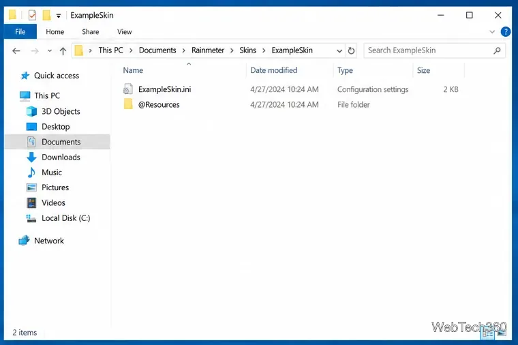Sort by the Size column header

pyautogui.click(x=423, y=70)
